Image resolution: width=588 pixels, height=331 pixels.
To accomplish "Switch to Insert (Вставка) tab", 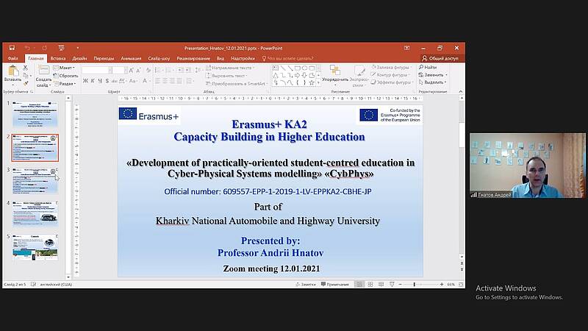I will 58,58.
